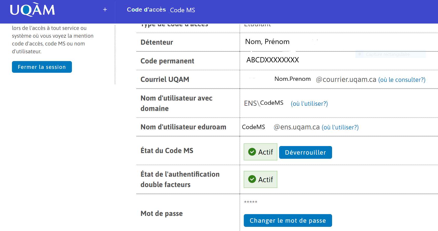Image resolution: width=438 pixels, height=231 pixels.
Task: Select the ENS\CodeMS domain username text
Action: 264,103
